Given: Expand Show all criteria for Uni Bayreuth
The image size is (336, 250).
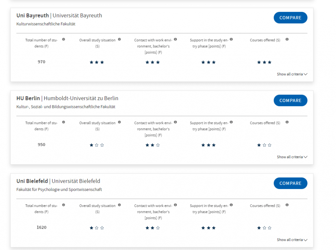Looking at the screenshot, I should pyautogui.click(x=292, y=74).
